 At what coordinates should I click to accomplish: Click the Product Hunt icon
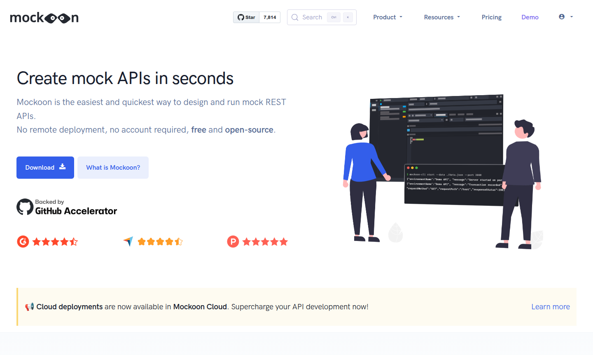click(233, 241)
